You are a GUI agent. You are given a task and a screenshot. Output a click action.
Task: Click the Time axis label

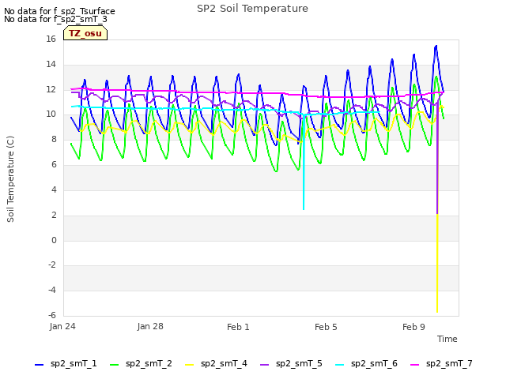point(447,339)
